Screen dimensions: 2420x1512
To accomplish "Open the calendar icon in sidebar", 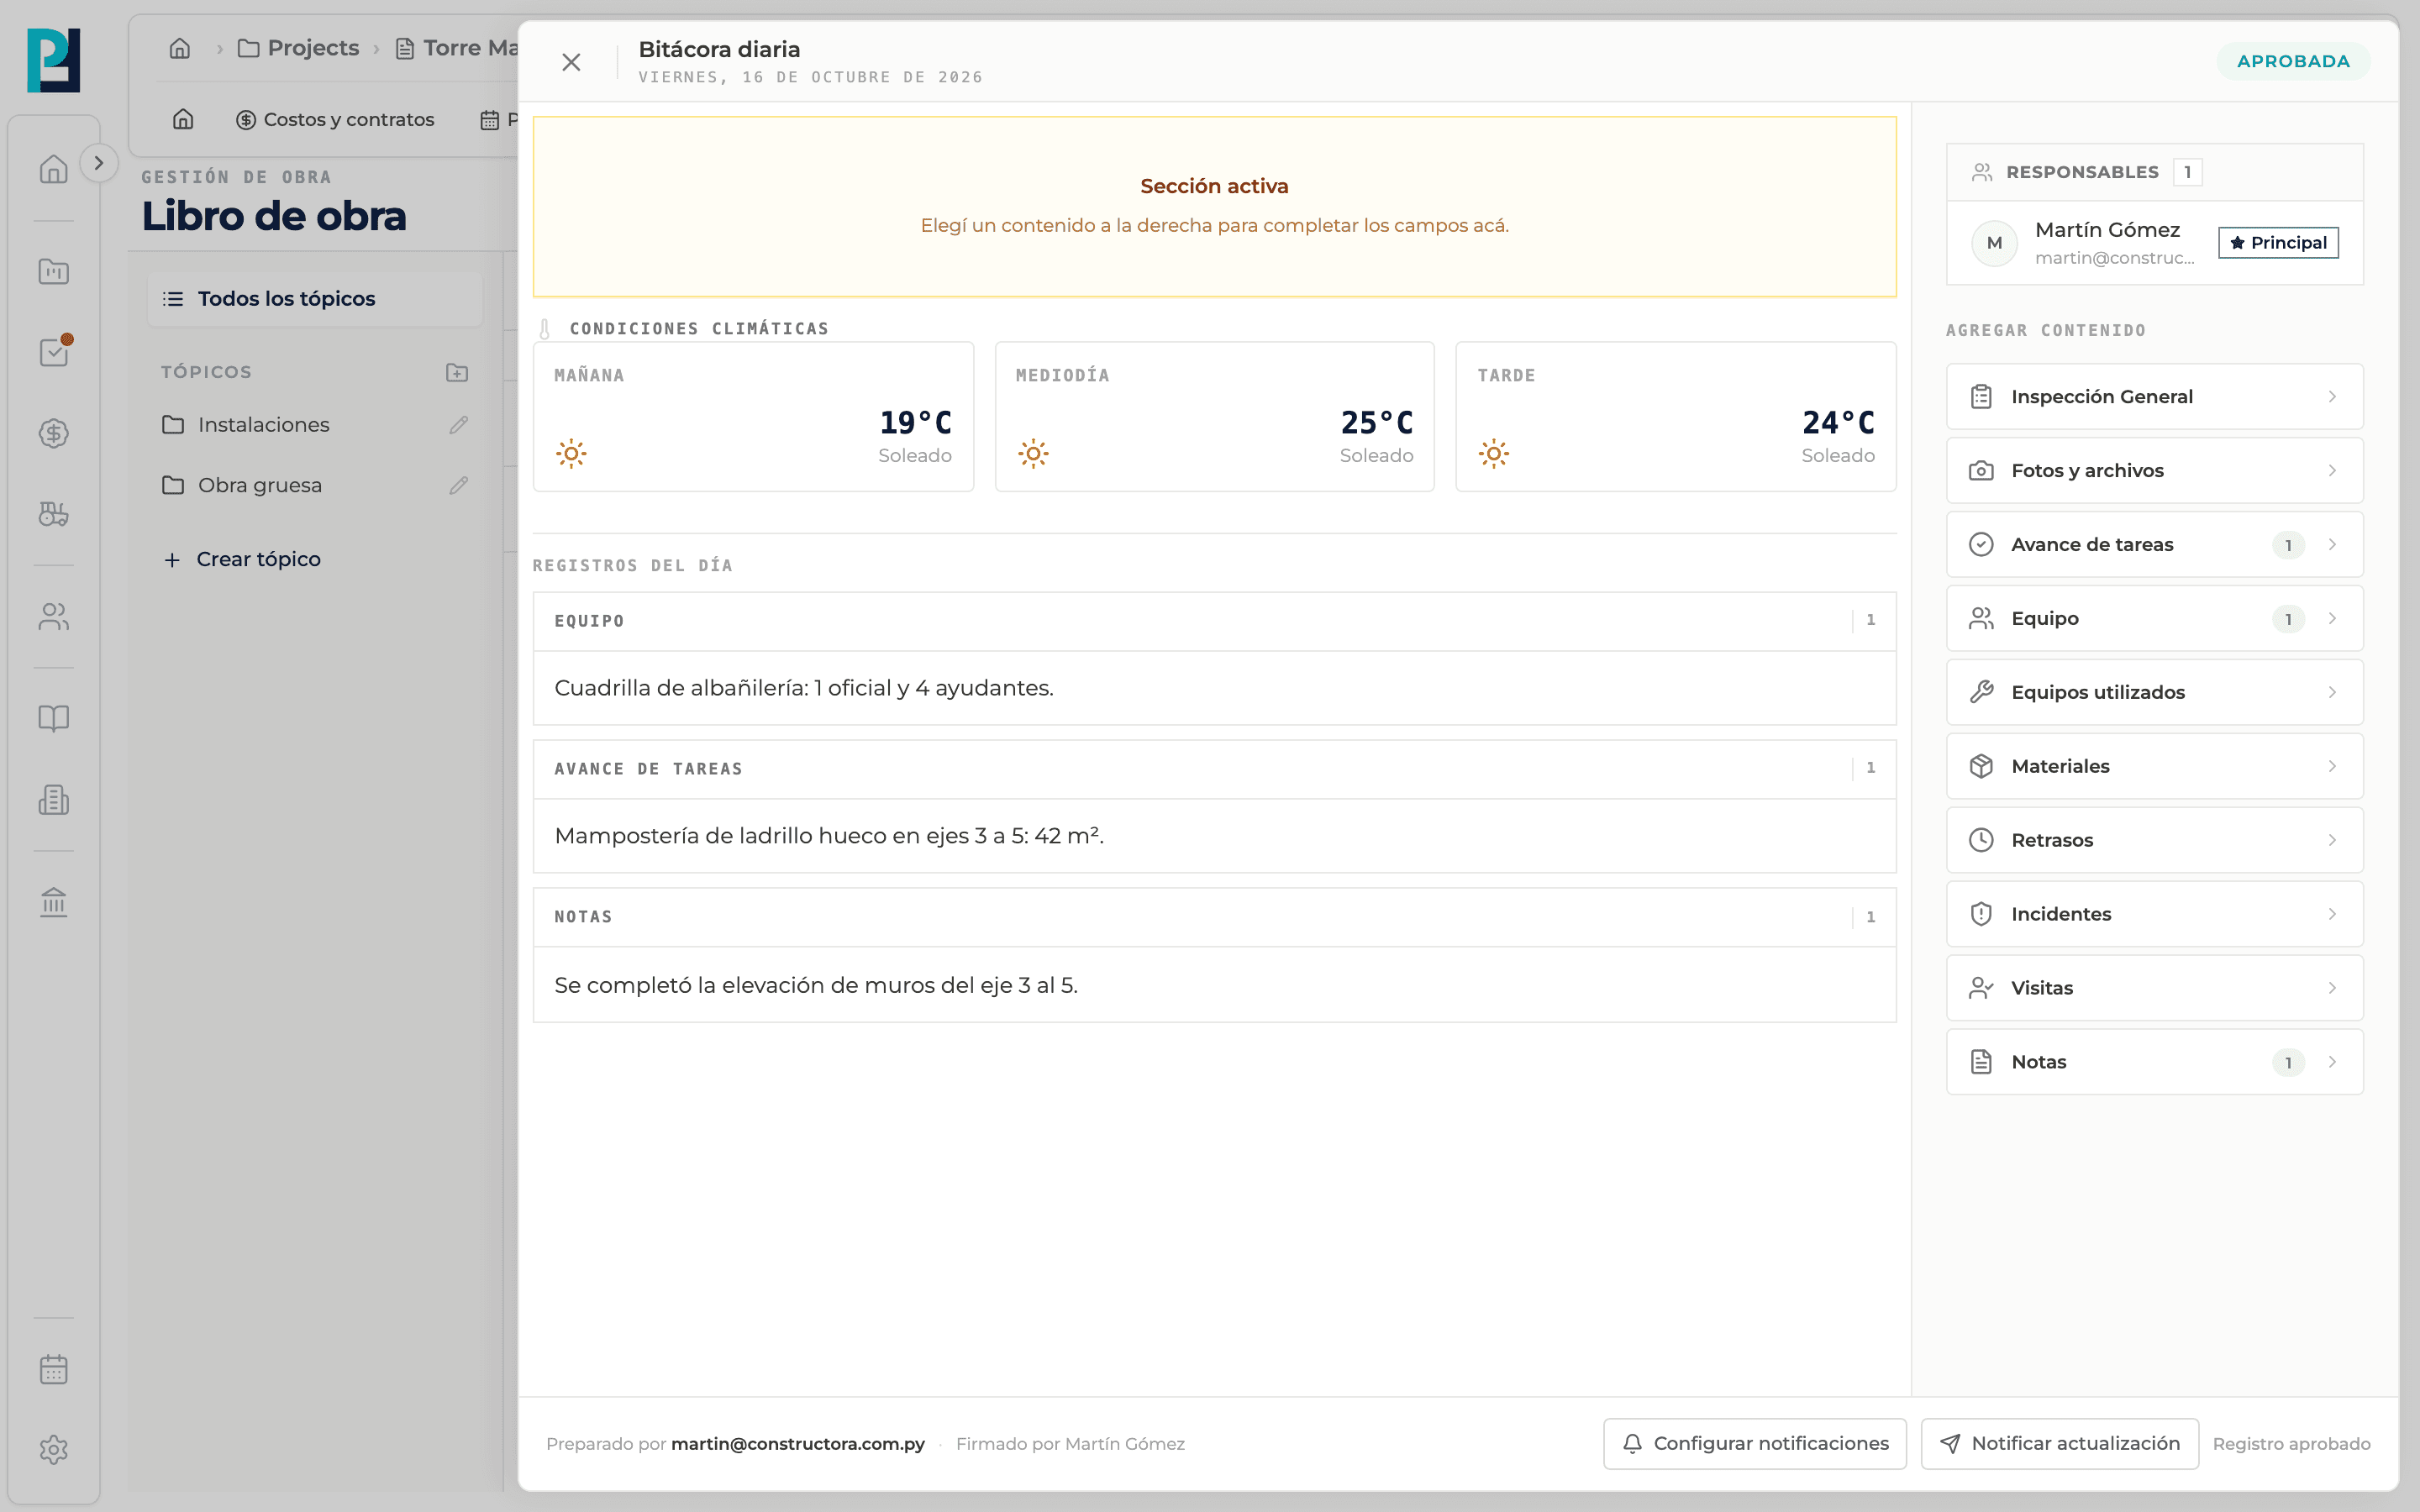I will click(54, 1369).
